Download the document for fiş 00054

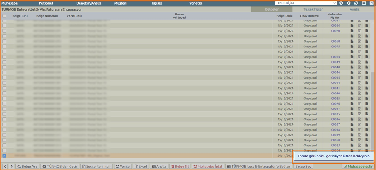tap(359, 57)
